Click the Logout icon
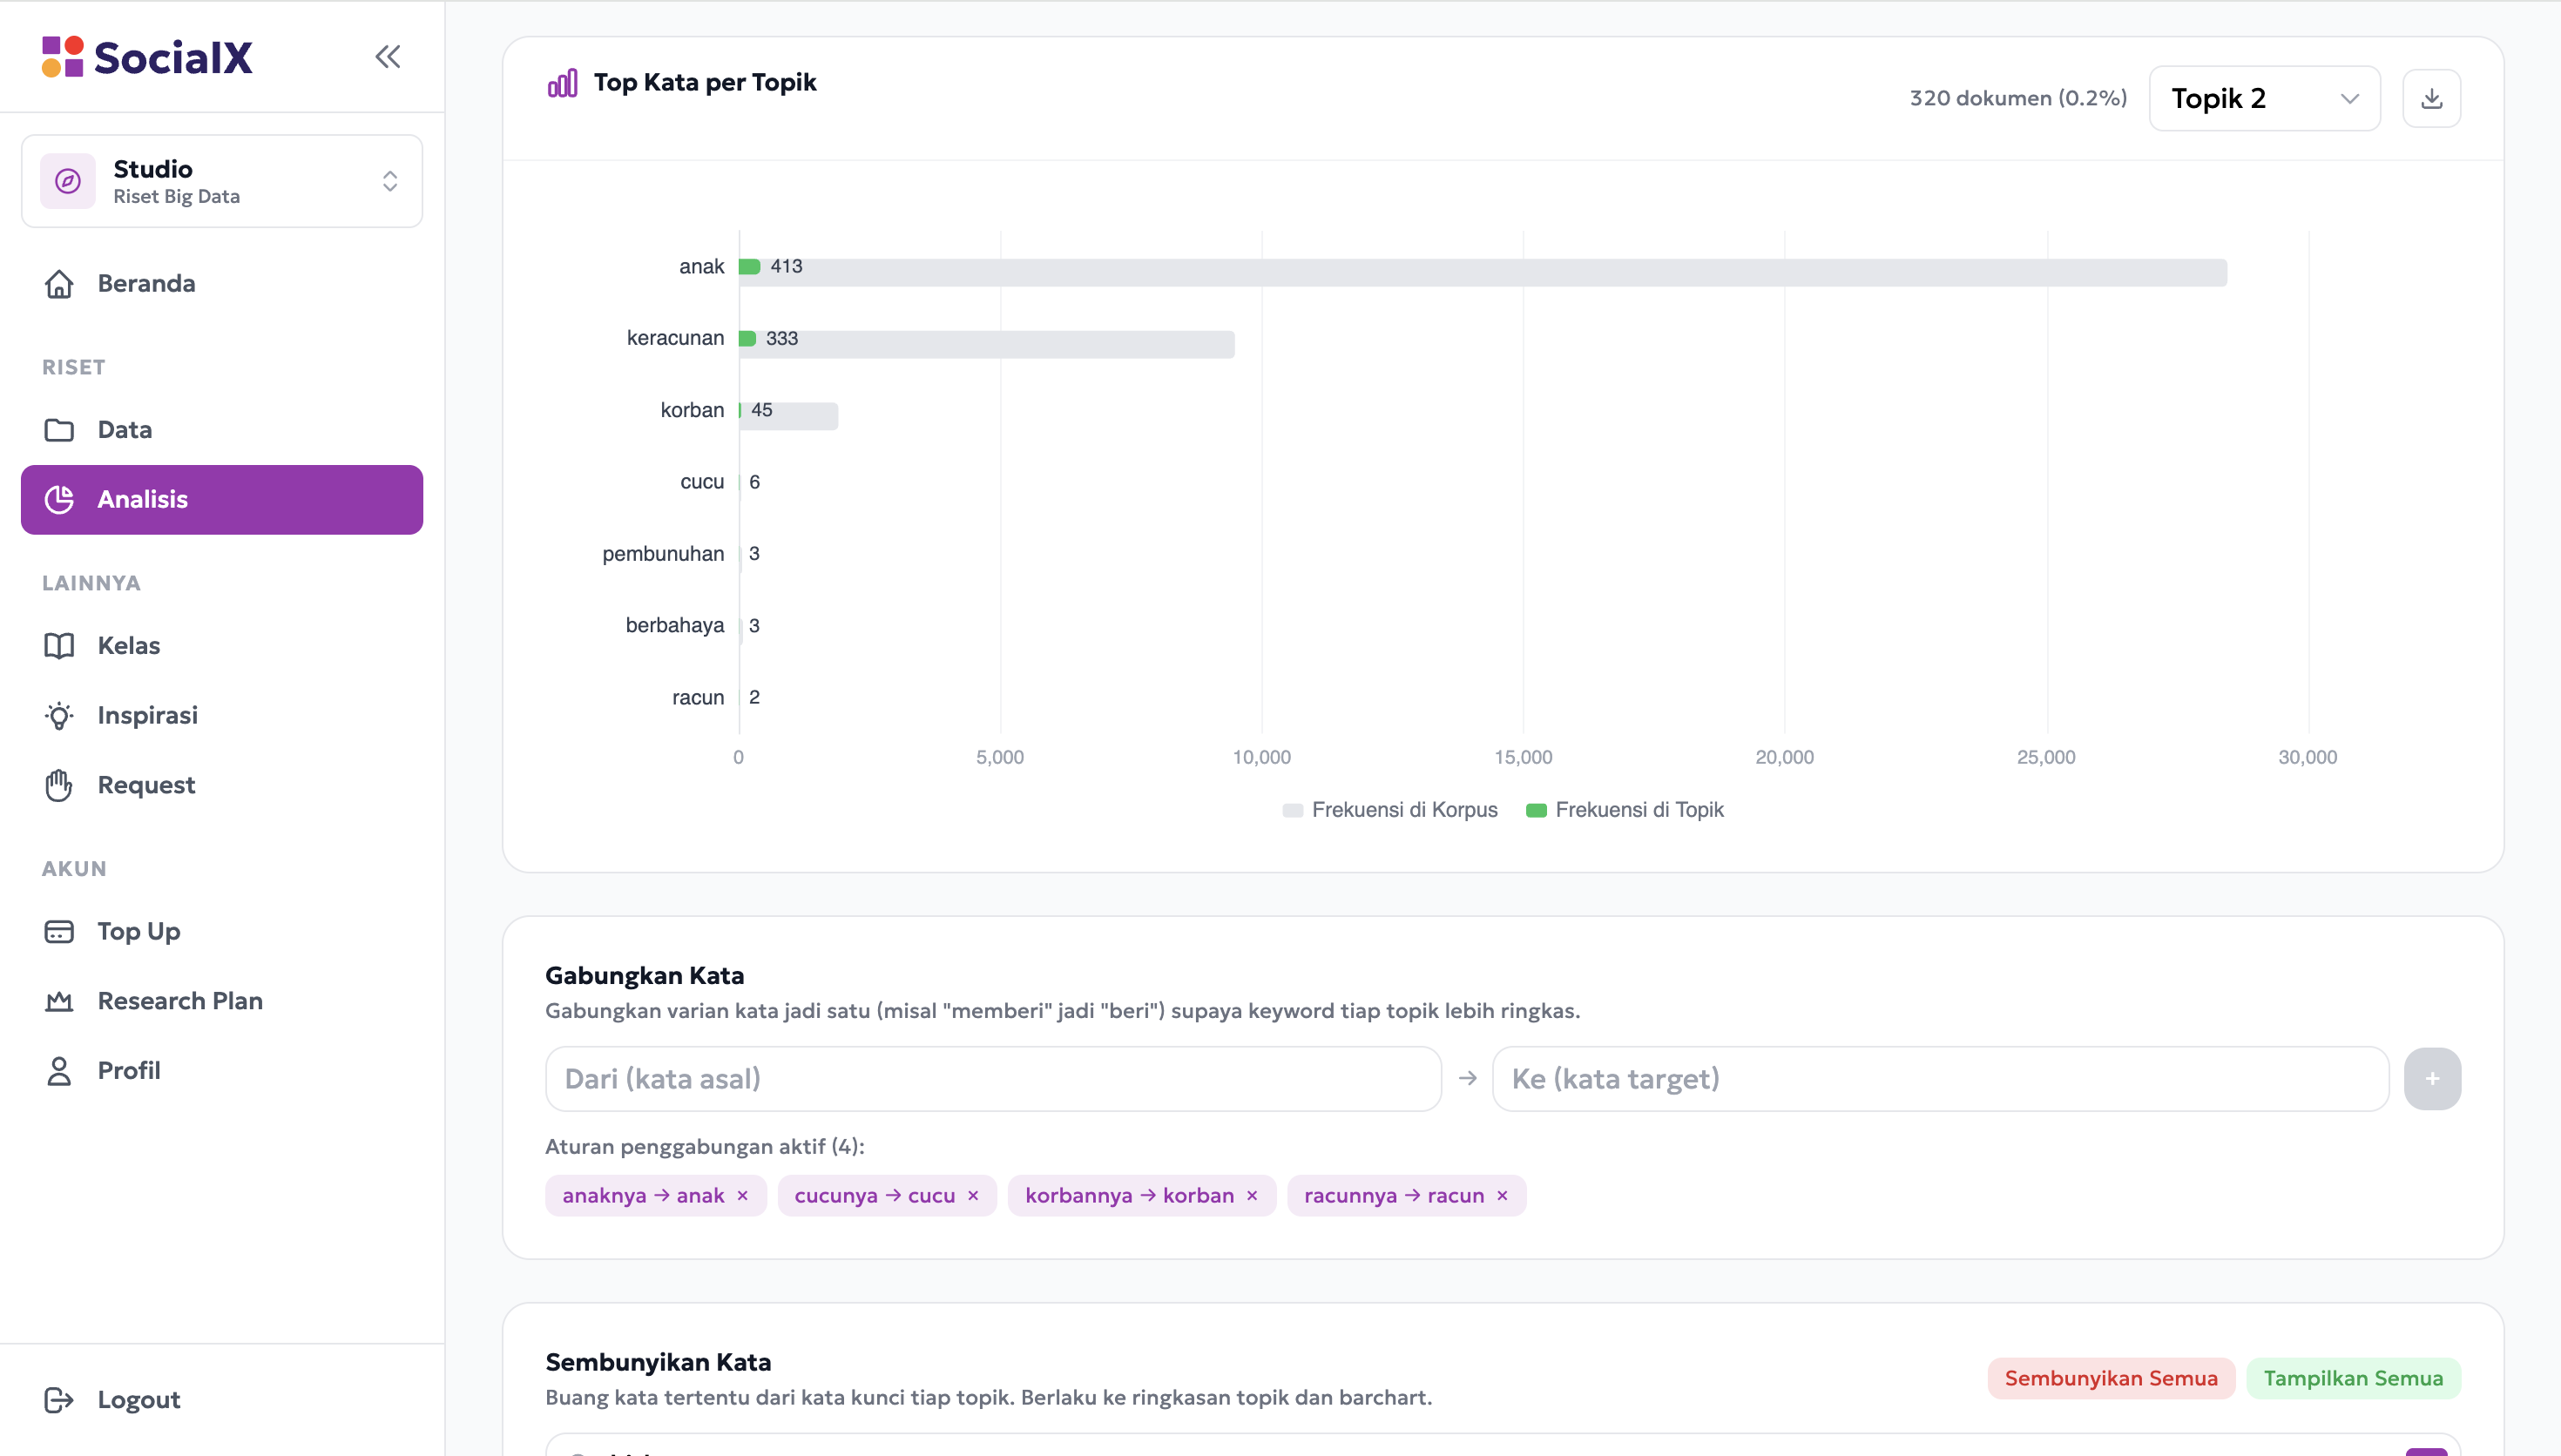The image size is (2561, 1456). click(x=59, y=1401)
